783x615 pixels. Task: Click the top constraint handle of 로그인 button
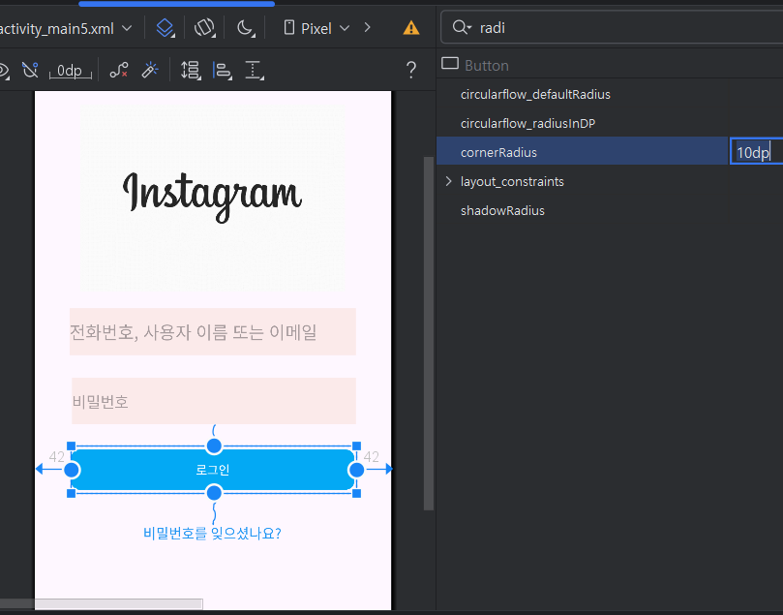pyautogui.click(x=214, y=446)
